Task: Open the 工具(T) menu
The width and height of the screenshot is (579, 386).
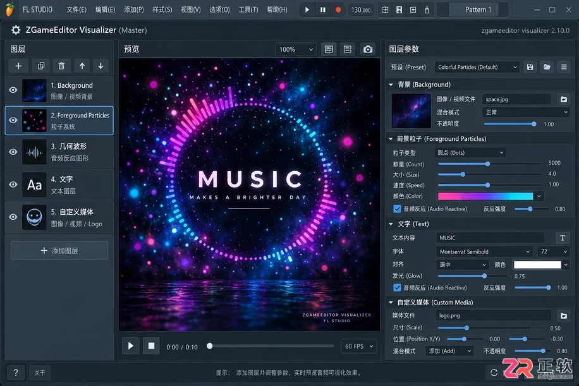Action: click(x=248, y=9)
